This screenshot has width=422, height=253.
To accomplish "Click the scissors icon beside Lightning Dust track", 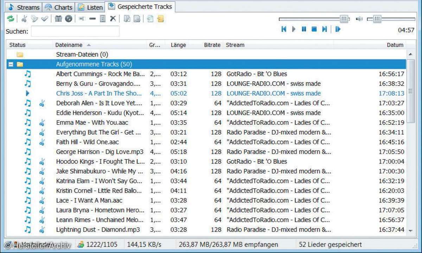I will [x=42, y=230].
